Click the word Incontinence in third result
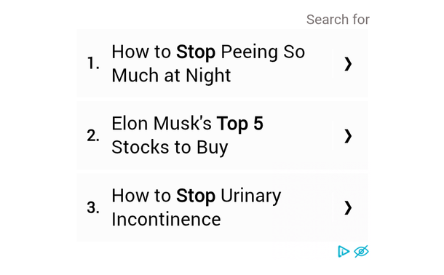This screenshot has width=444, height=275. pos(166,219)
